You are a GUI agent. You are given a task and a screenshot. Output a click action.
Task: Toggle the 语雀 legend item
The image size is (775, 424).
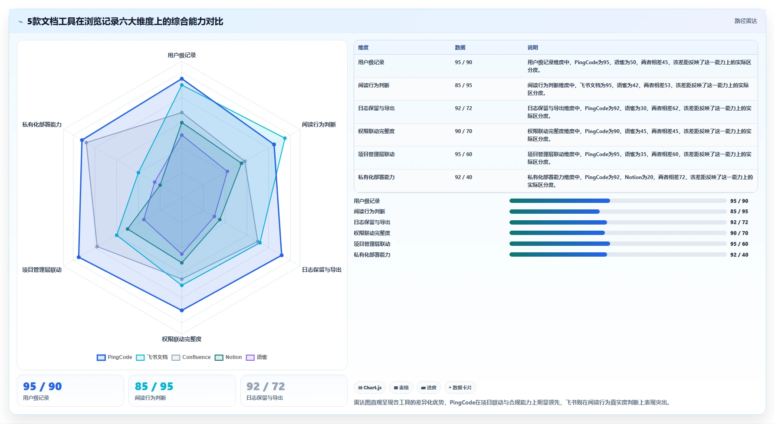(256, 357)
